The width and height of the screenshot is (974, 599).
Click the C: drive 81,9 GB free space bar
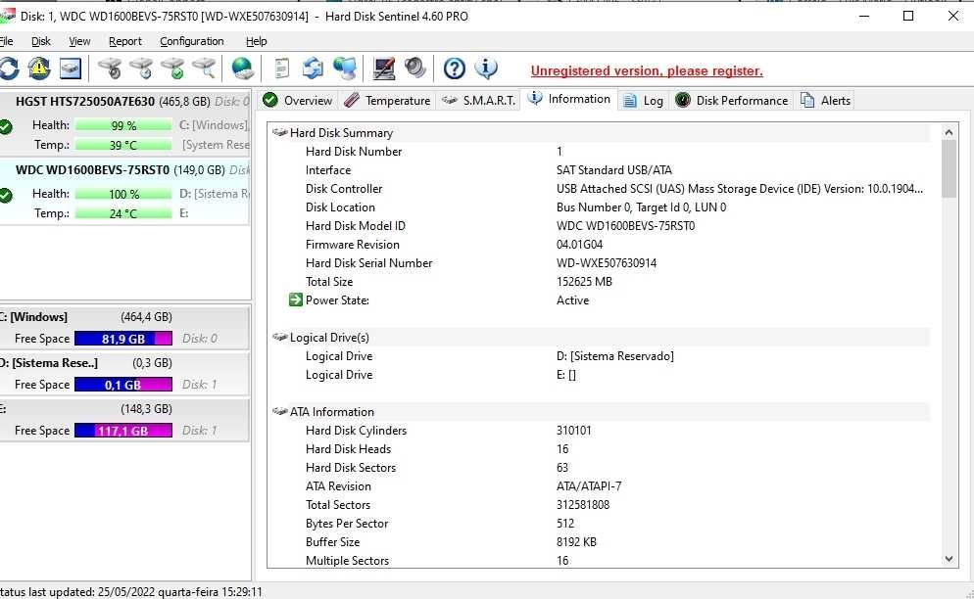pyautogui.click(x=123, y=339)
